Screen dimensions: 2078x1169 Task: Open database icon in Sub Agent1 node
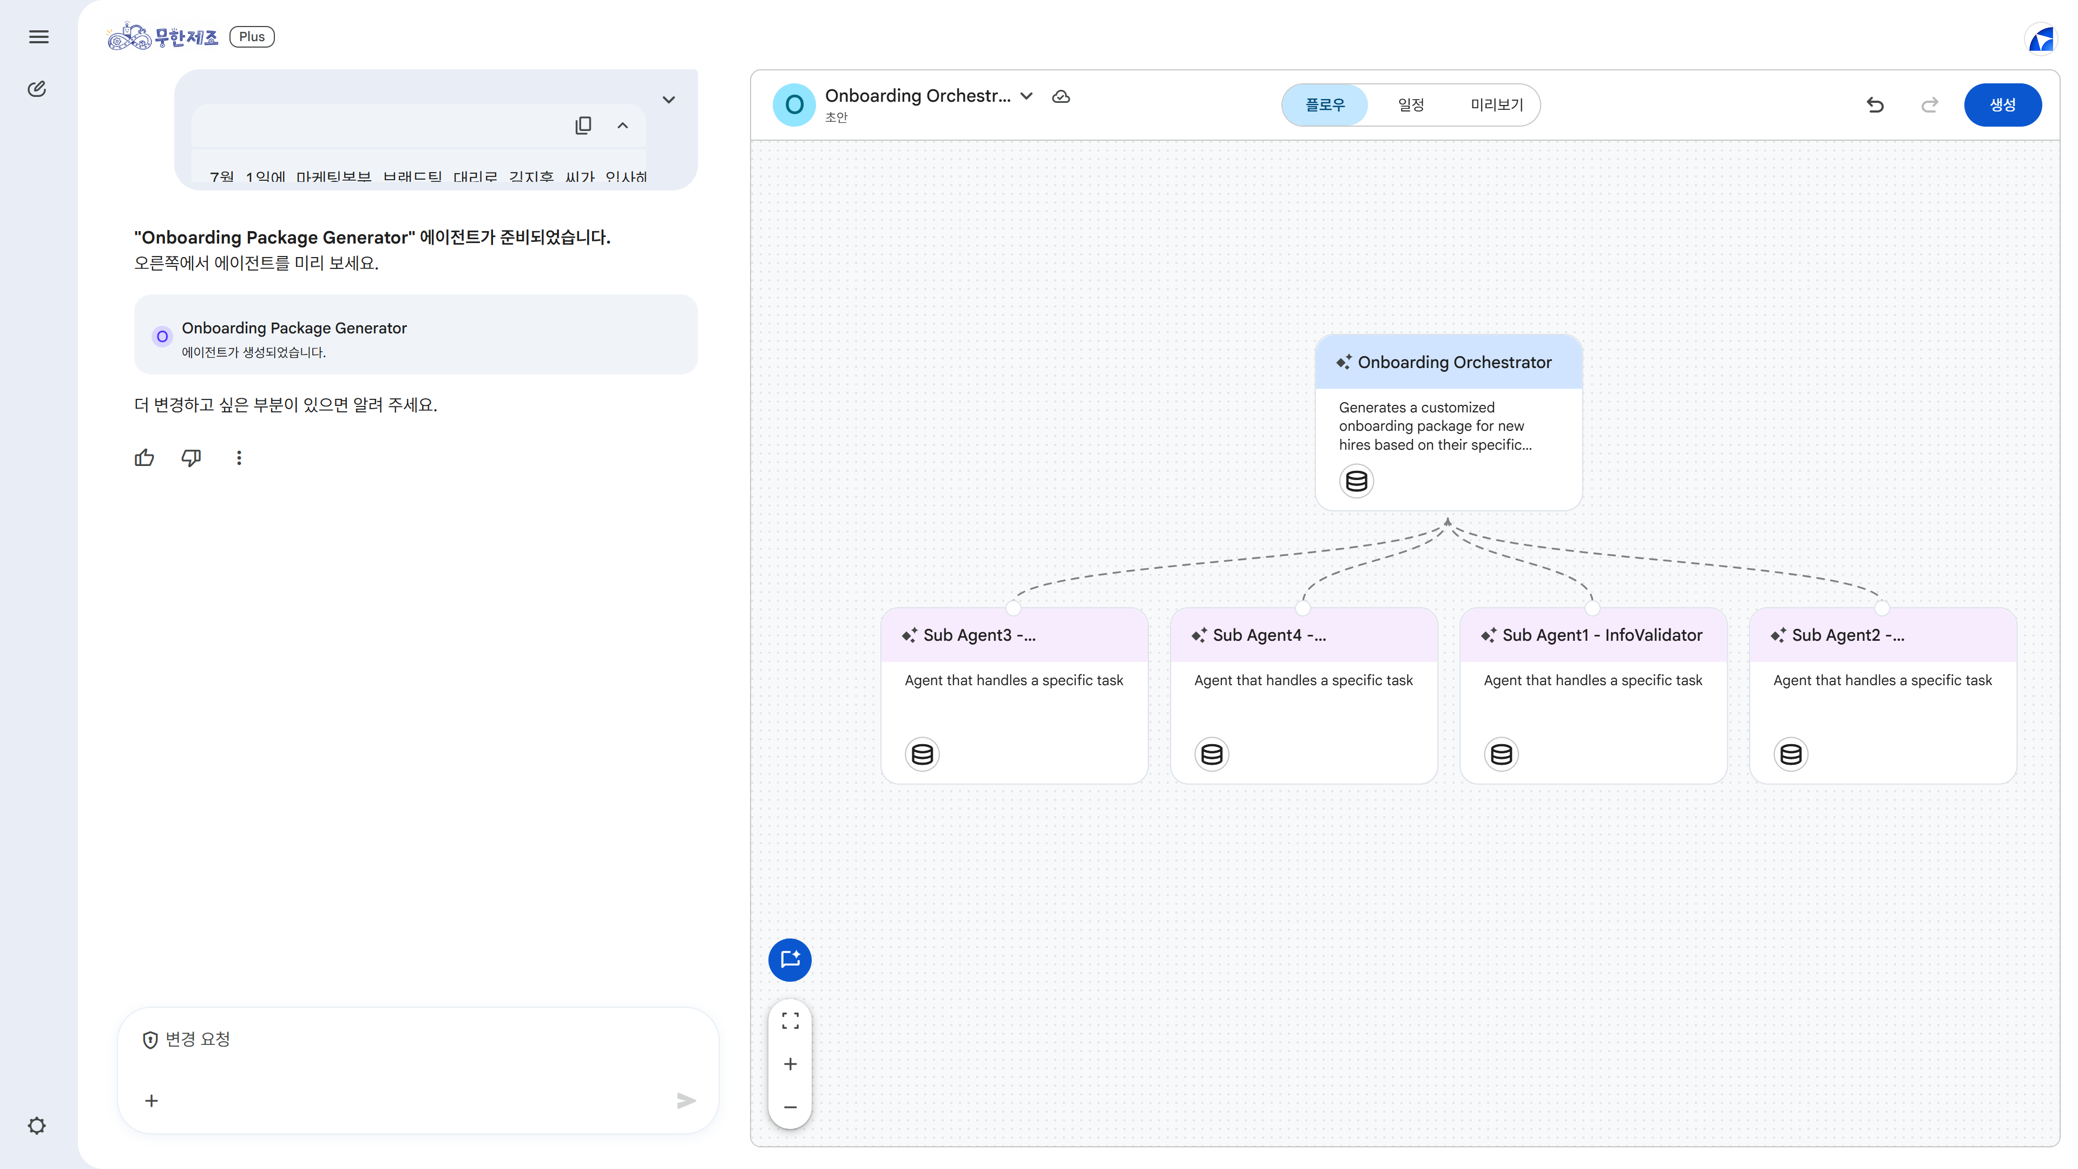click(1501, 754)
